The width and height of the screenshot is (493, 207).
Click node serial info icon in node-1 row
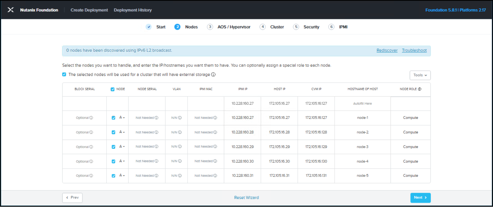[x=157, y=118]
